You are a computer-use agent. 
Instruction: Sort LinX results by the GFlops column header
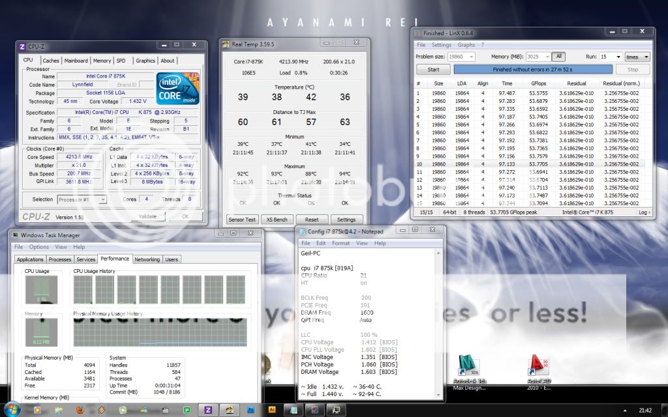coord(538,83)
